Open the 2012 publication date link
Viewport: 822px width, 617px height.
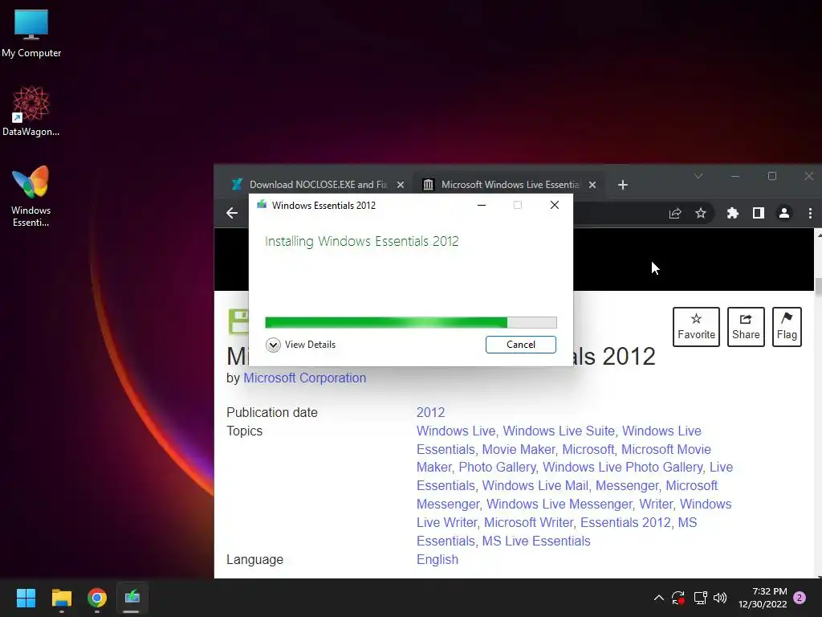(x=430, y=412)
